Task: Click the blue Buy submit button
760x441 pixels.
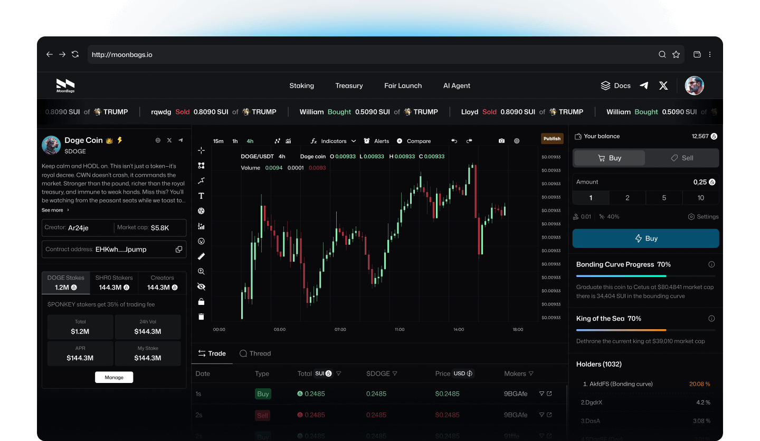Action: pyautogui.click(x=645, y=238)
